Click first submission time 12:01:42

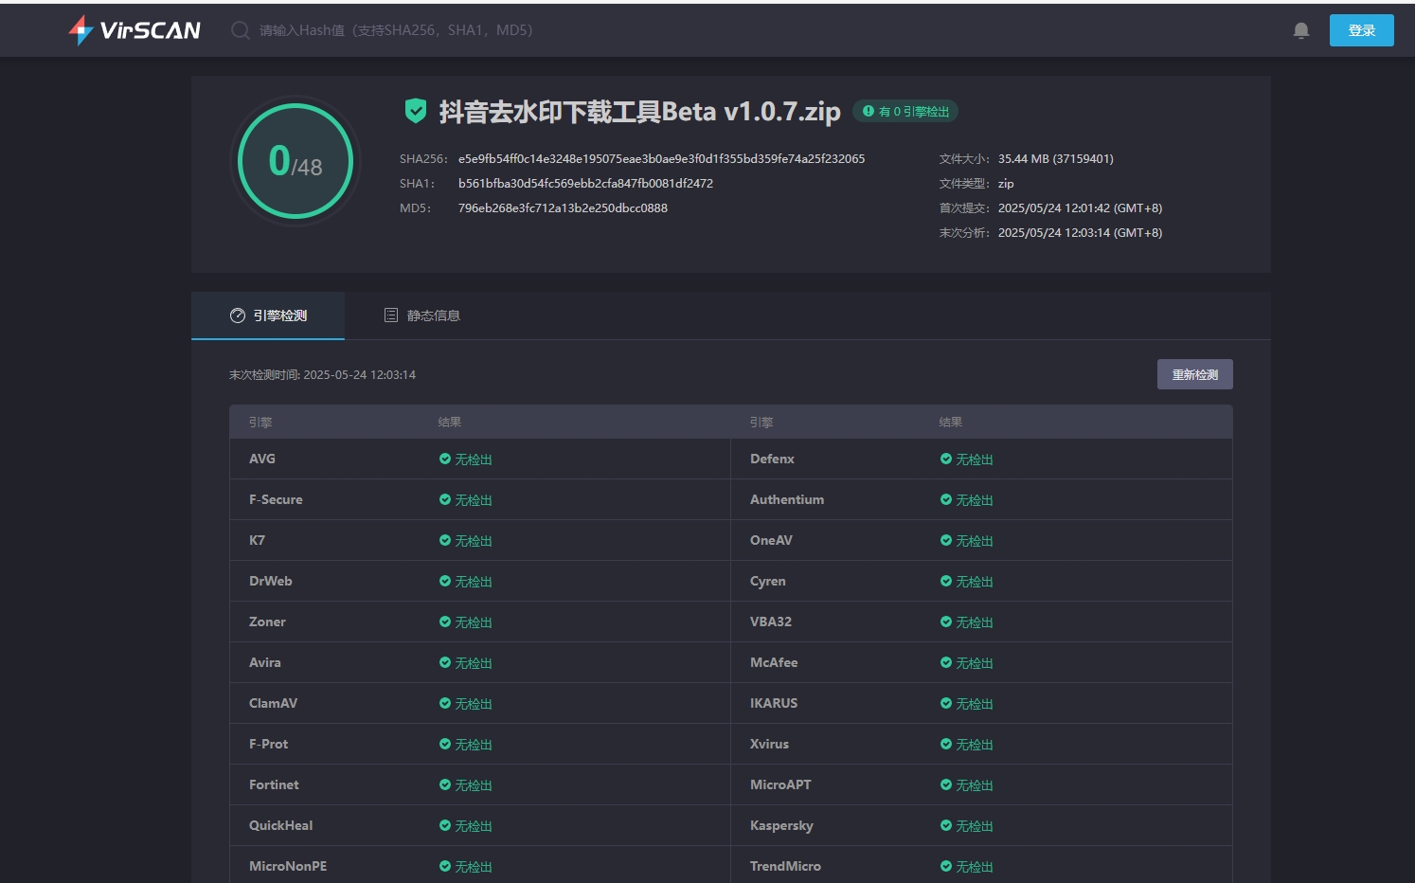[1080, 208]
